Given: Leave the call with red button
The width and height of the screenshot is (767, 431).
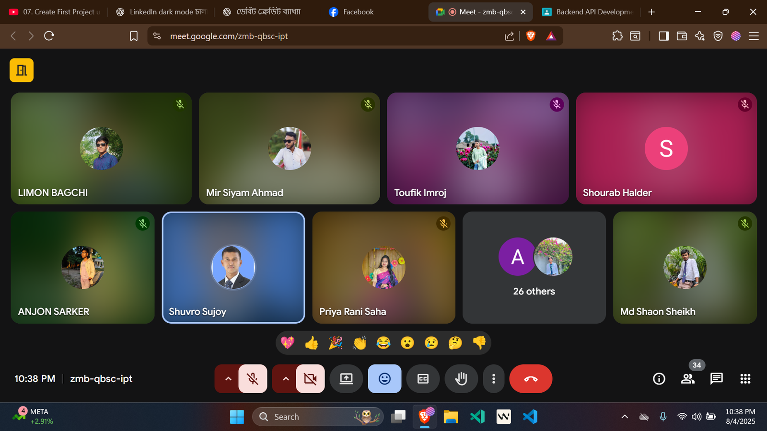Looking at the screenshot, I should 531,379.
